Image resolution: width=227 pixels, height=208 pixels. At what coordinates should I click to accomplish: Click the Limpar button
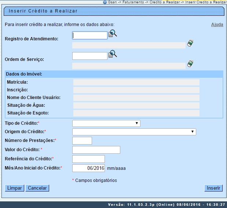click(14, 188)
